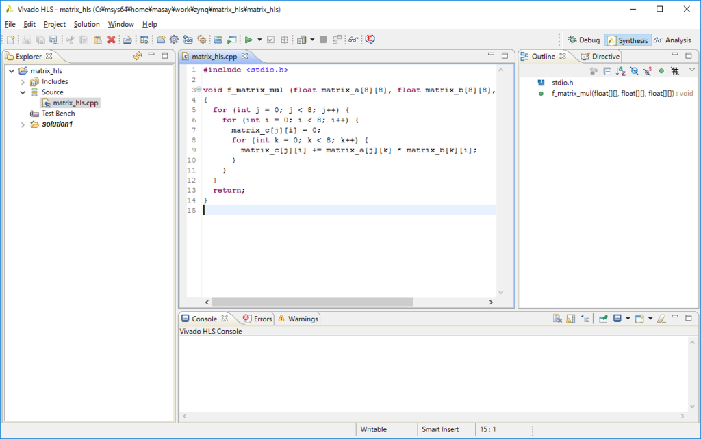This screenshot has height=439, width=701.
Task: Click the Smart Insert status entry
Action: (440, 429)
